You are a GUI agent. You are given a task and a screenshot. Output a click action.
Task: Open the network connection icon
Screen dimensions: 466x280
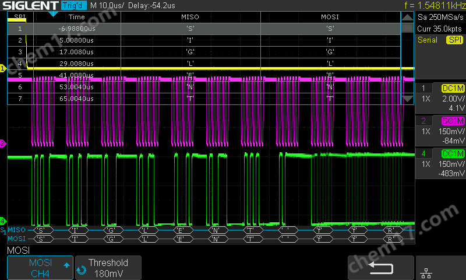(x=426, y=272)
